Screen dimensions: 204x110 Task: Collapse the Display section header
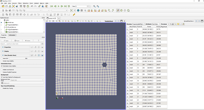[15, 51]
